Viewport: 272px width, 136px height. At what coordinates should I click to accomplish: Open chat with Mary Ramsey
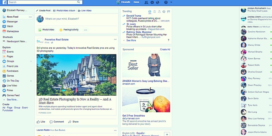[256, 78]
